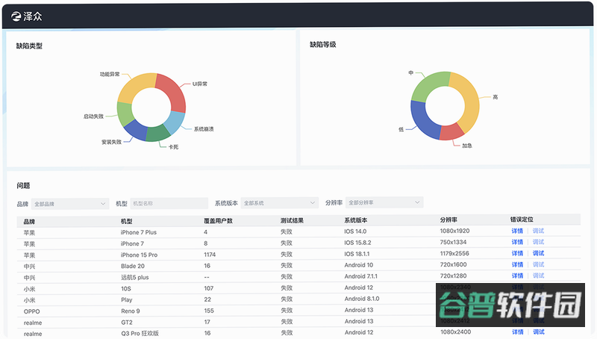Click the OPPO brand cell
The width and height of the screenshot is (597, 339).
click(31, 311)
